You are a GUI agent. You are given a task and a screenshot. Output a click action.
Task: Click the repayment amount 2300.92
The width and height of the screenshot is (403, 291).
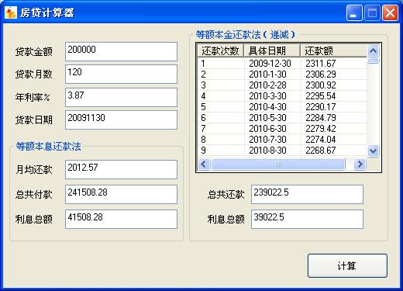(x=321, y=85)
